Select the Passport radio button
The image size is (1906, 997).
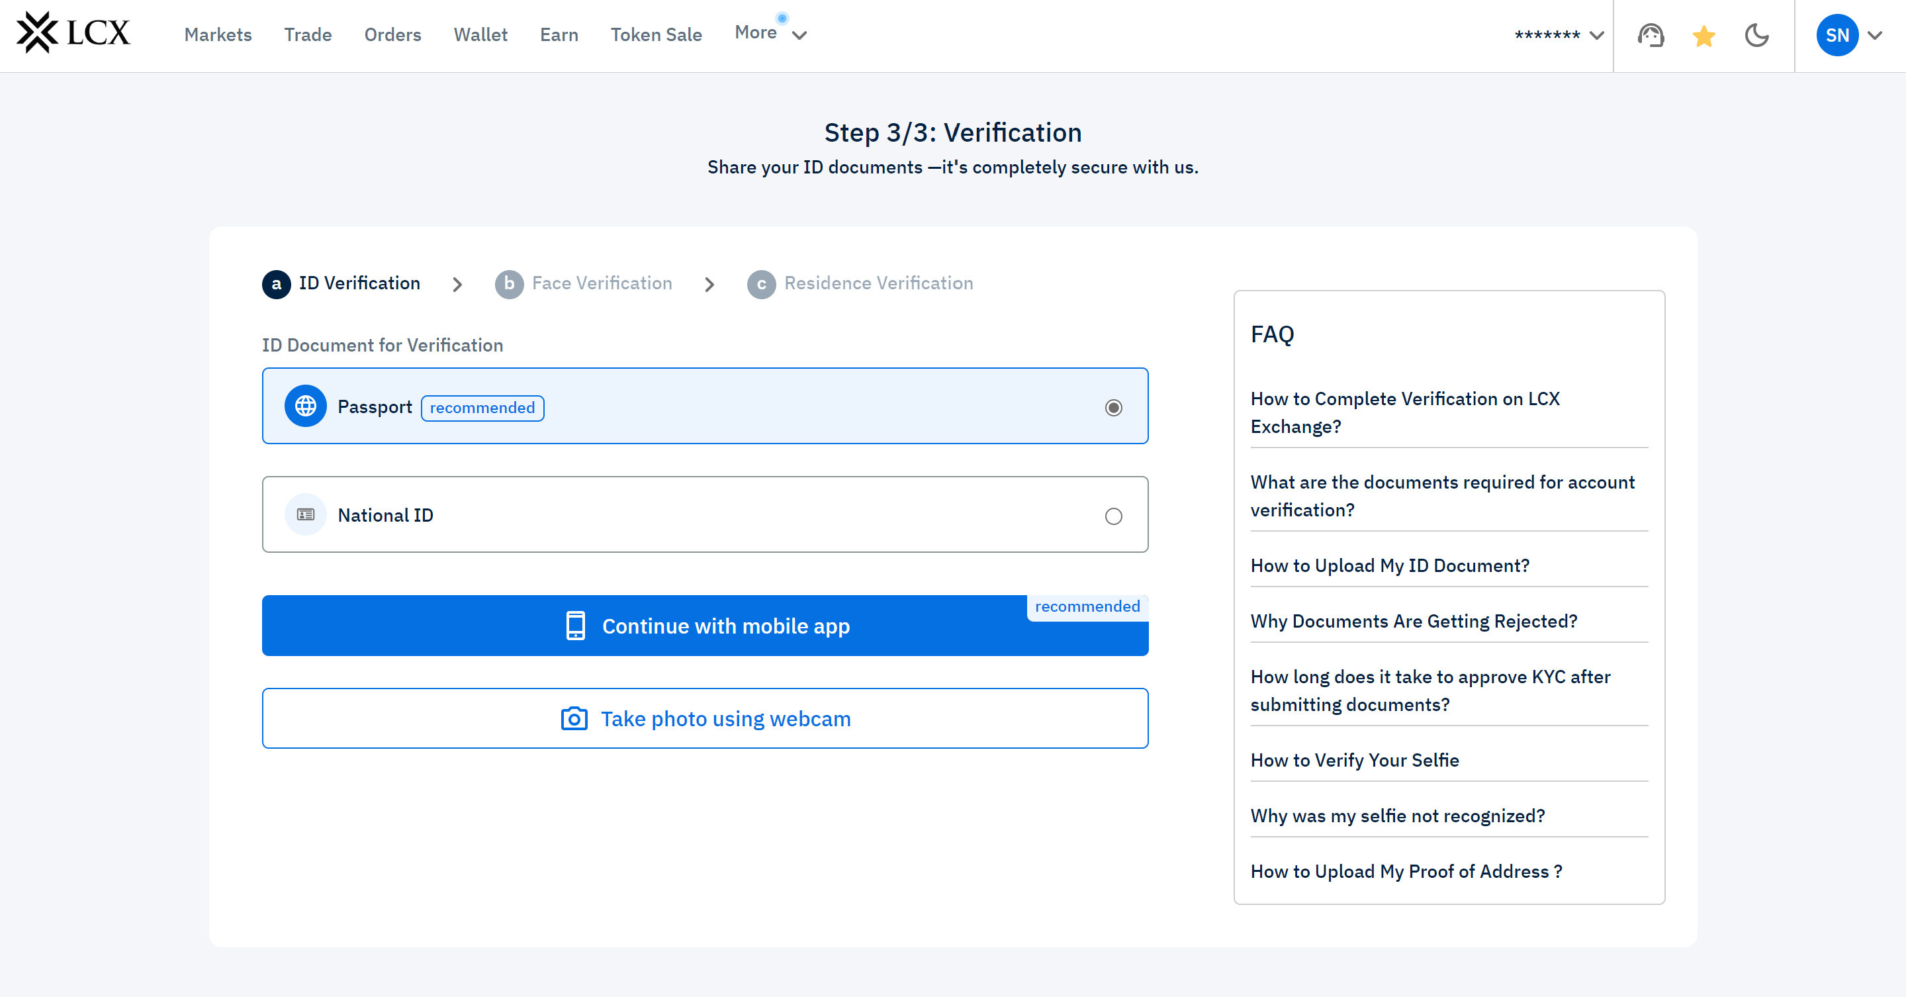pos(1112,408)
